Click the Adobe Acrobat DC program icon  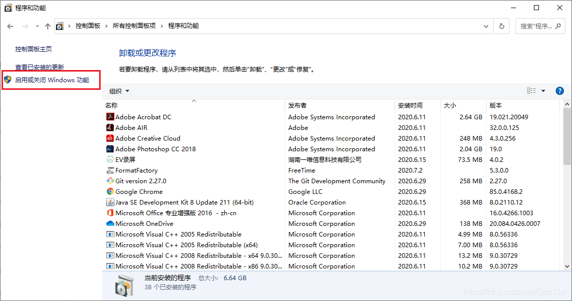click(110, 117)
